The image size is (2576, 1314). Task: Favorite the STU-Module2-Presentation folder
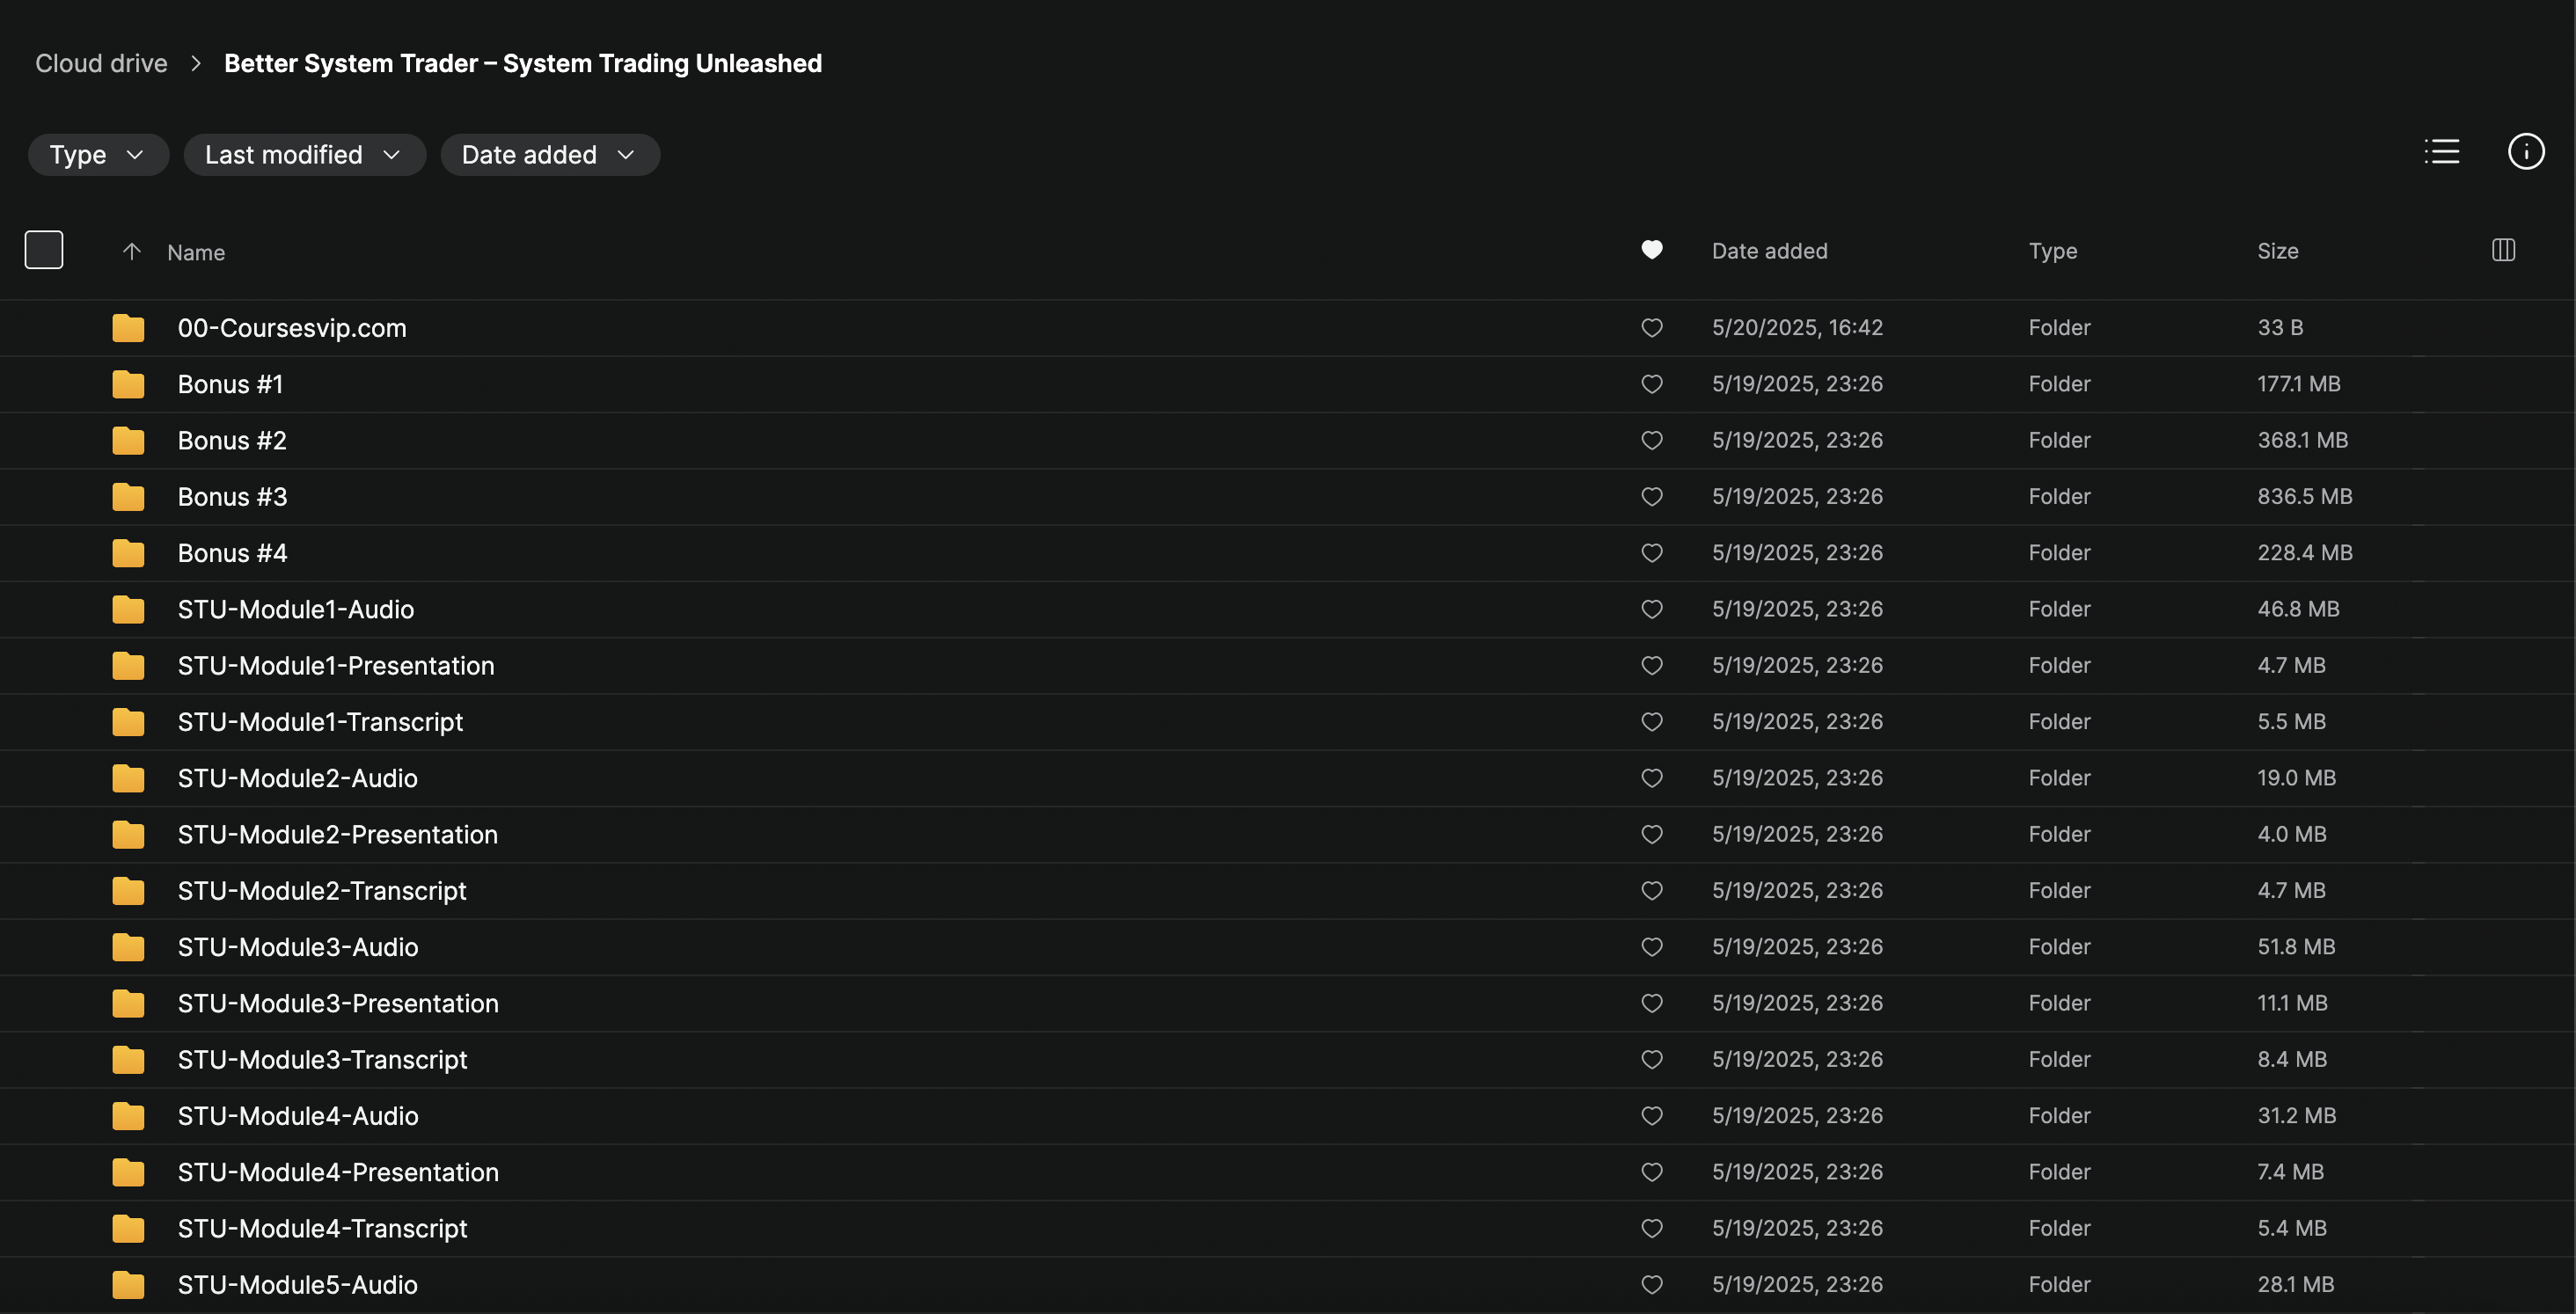click(1651, 834)
